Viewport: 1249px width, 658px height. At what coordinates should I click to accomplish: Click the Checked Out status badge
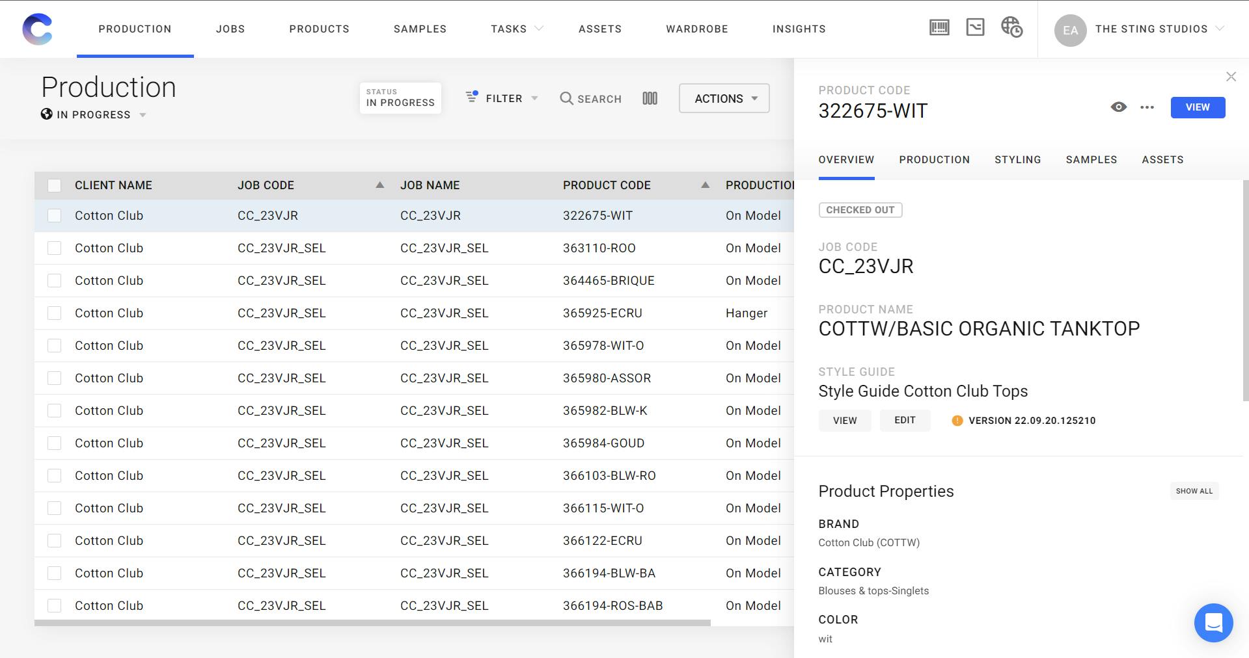tap(860, 210)
